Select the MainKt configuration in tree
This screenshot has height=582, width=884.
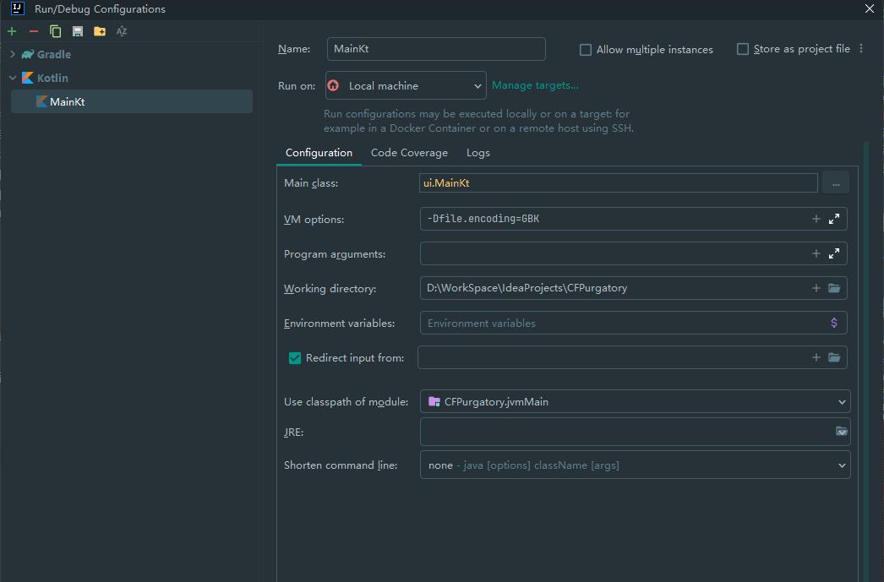pos(132,101)
